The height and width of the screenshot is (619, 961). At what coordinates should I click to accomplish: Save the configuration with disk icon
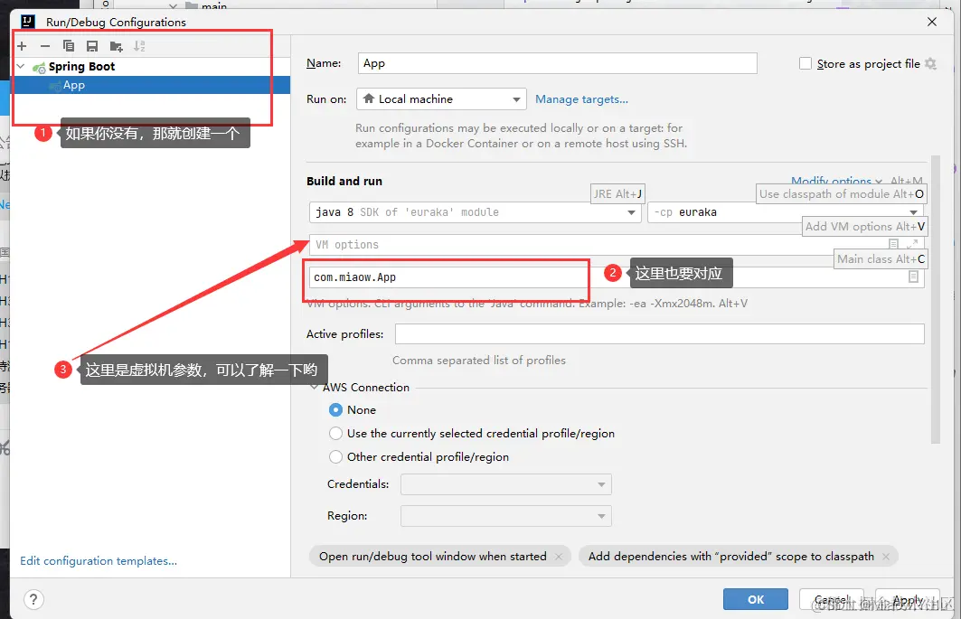tap(92, 46)
